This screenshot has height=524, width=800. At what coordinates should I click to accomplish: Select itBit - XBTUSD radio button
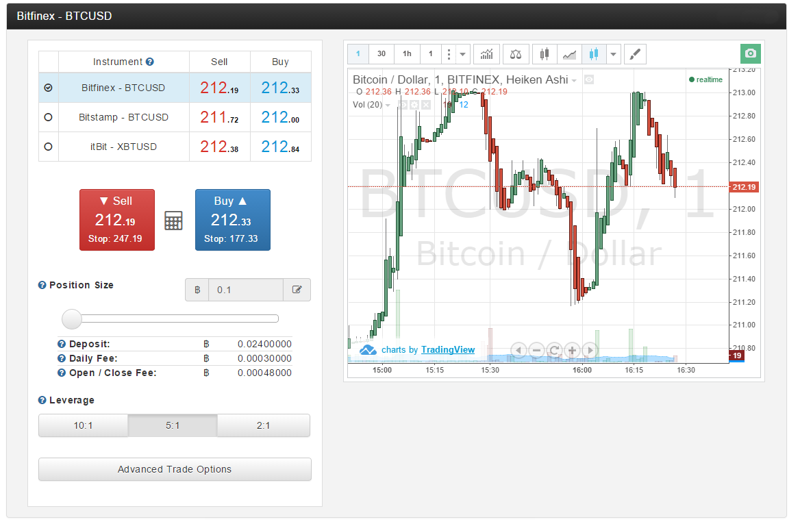coord(49,147)
